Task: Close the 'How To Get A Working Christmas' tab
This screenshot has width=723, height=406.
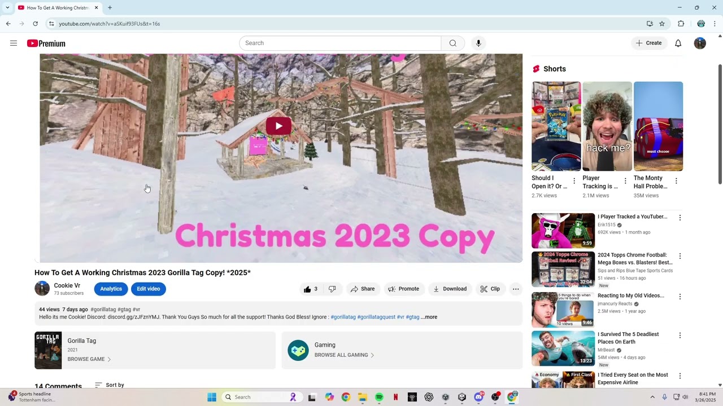Action: click(x=96, y=8)
